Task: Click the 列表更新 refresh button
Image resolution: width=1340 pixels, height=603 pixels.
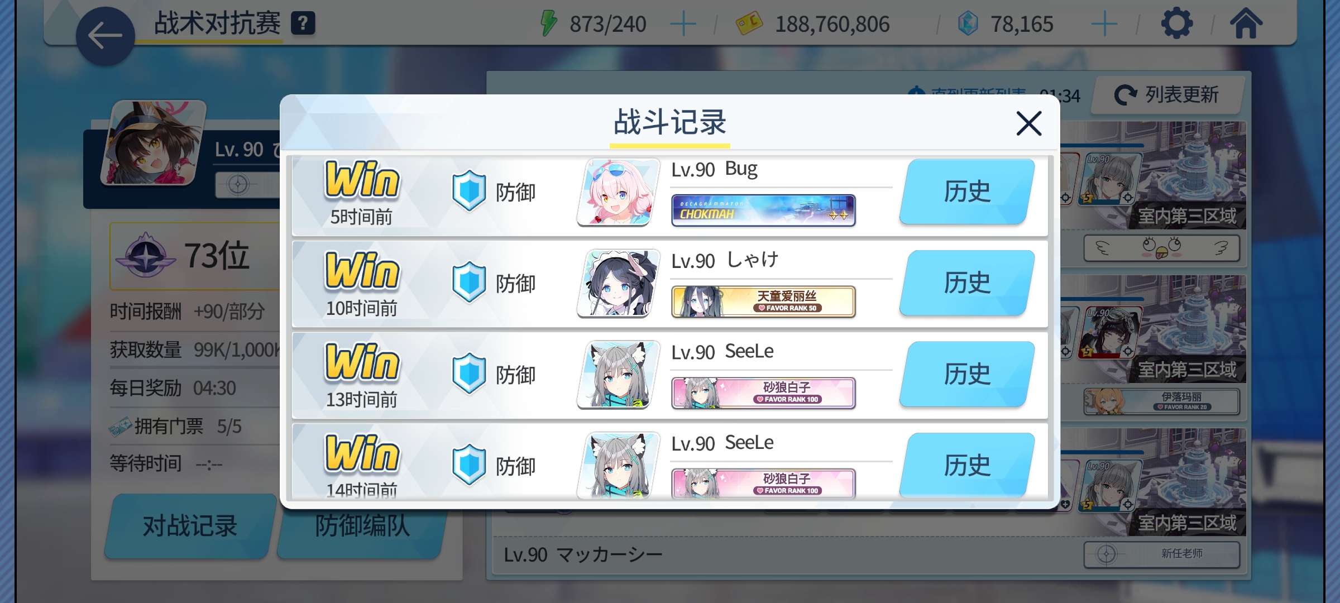Action: pos(1167,95)
